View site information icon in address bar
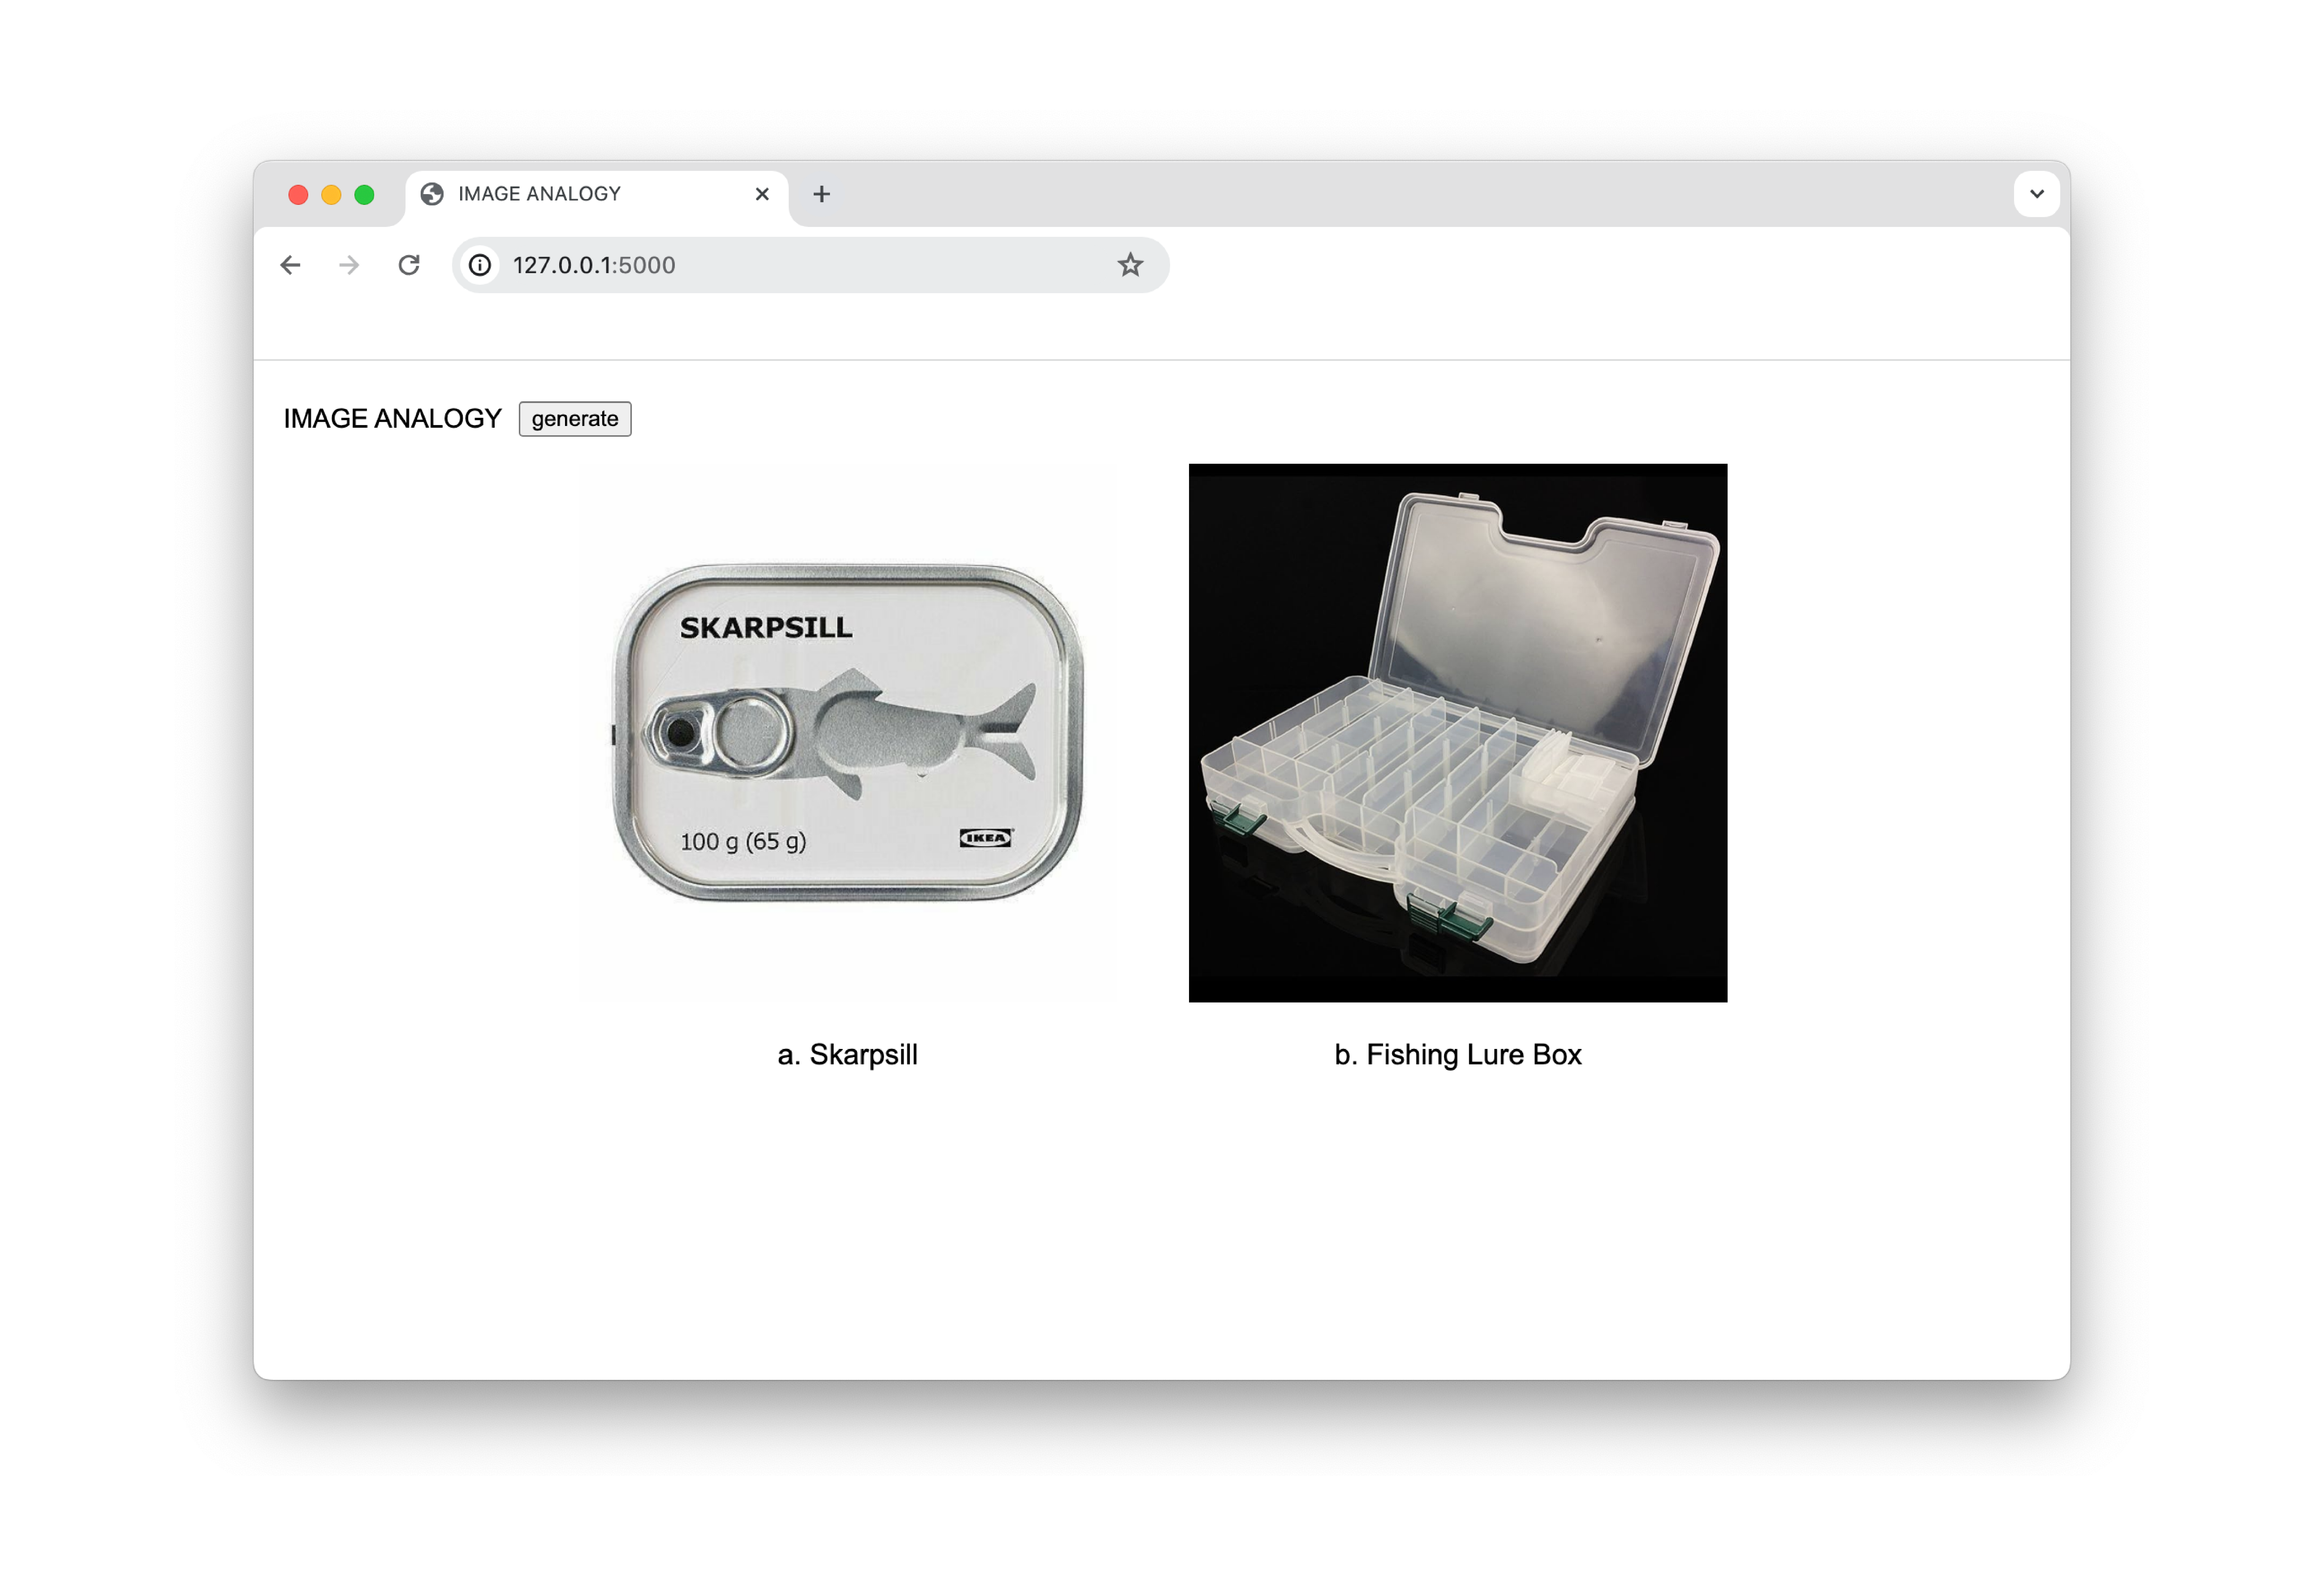2324x1574 pixels. (480, 265)
